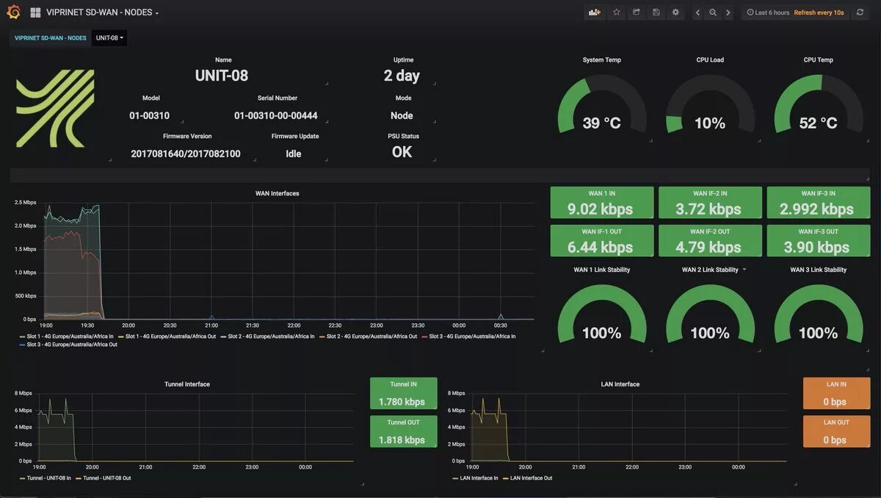Screen dimensions: 881x498
Task: Shift time range backward arrow
Action: (x=697, y=12)
